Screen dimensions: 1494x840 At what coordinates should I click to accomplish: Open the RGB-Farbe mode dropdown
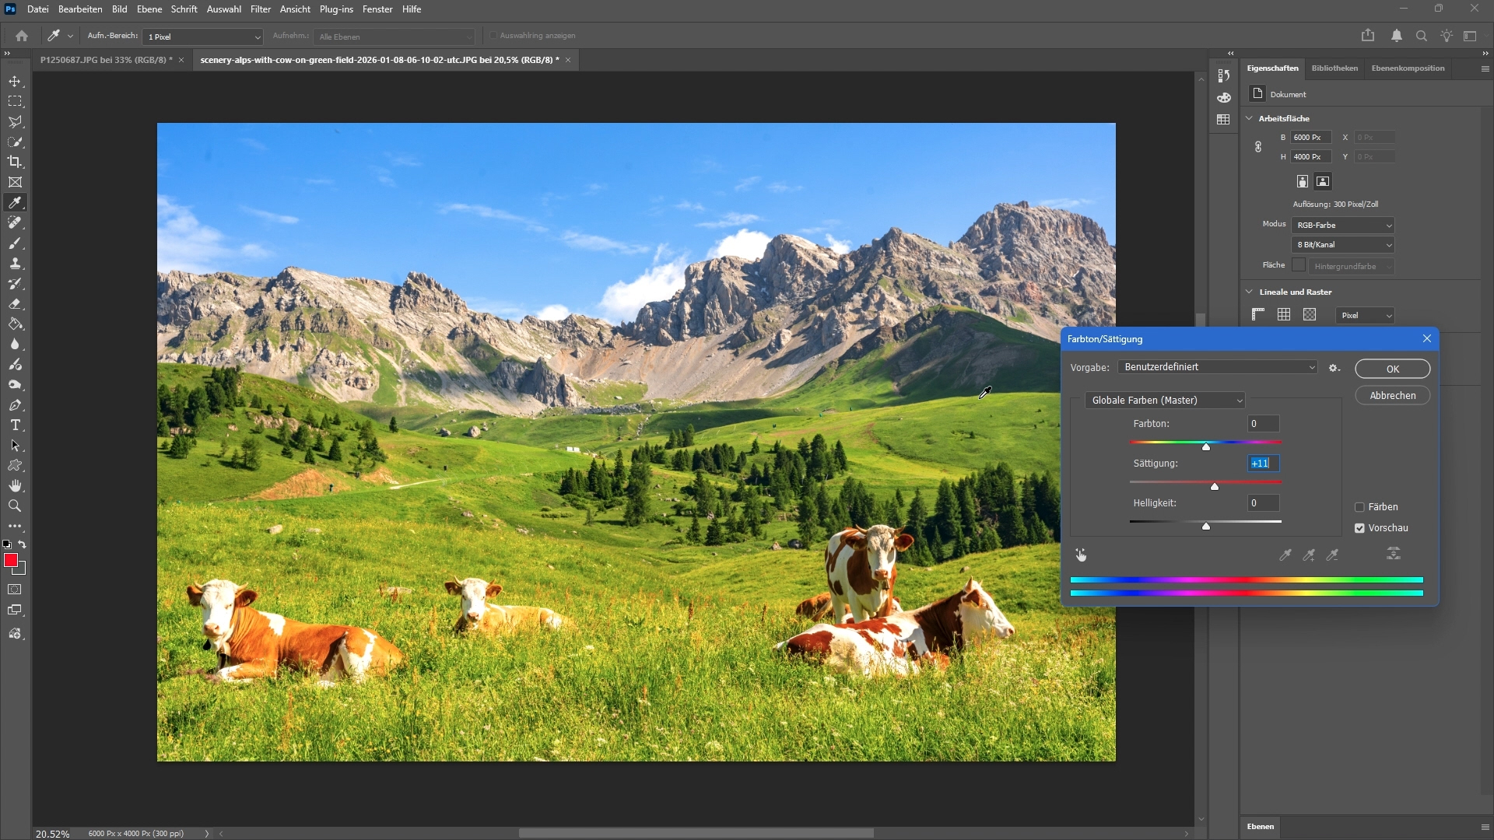click(x=1342, y=226)
